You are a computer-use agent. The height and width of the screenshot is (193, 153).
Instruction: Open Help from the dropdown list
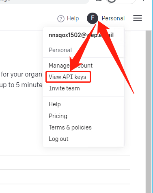coord(55,104)
